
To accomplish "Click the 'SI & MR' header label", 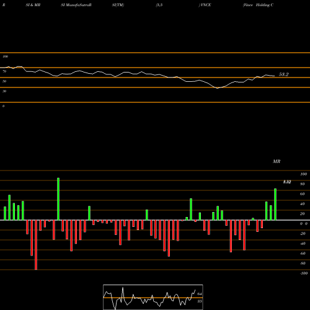I will pos(33,5).
